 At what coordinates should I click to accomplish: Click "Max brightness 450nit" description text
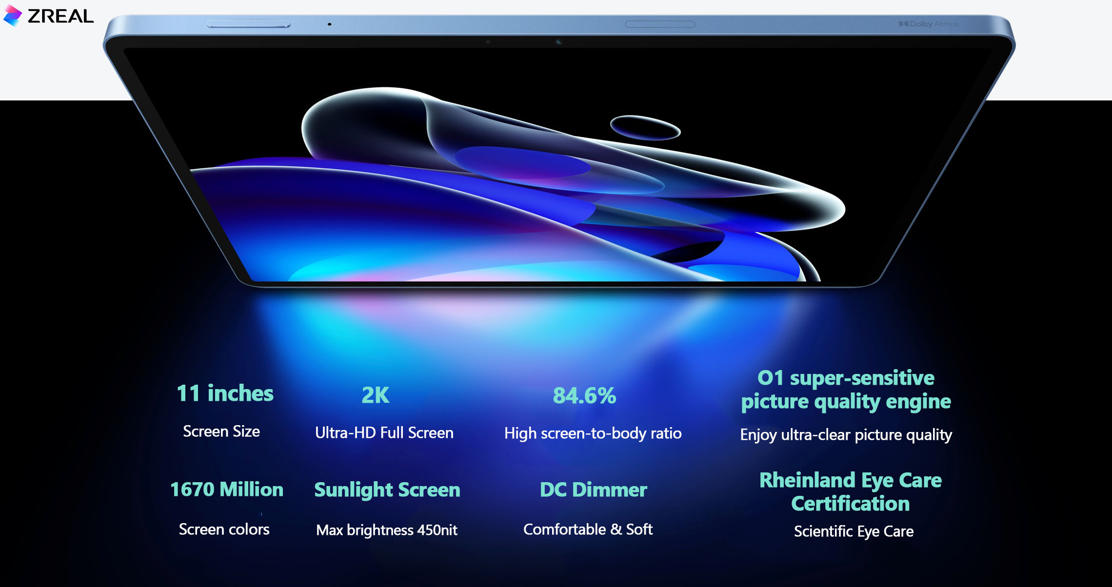386,530
